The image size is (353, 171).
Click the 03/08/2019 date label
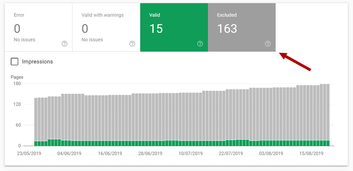[271, 154]
